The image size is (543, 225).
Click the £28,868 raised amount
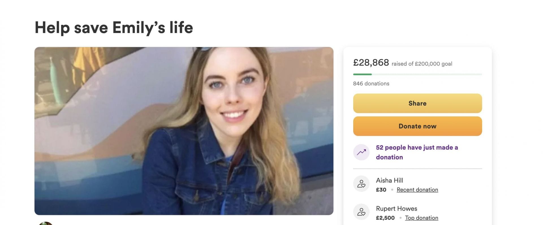(x=371, y=62)
